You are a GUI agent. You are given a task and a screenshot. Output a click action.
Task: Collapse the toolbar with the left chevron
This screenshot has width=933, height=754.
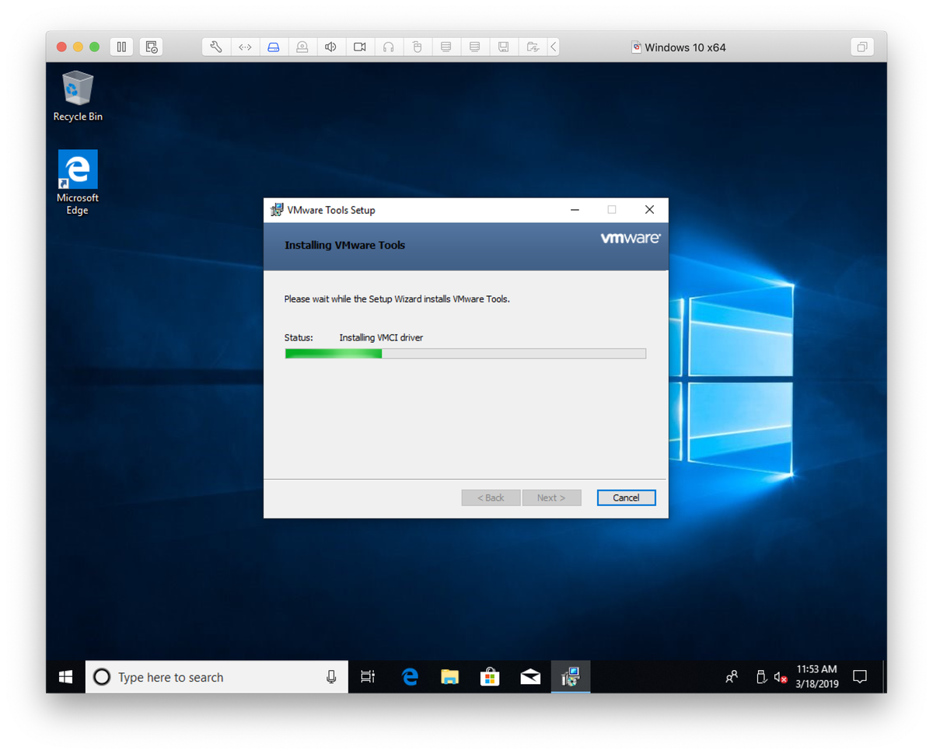[x=553, y=47]
